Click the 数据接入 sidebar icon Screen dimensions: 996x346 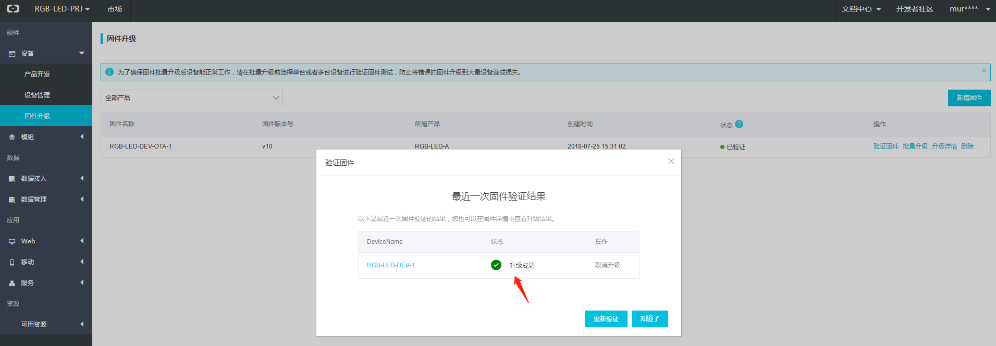[12, 179]
